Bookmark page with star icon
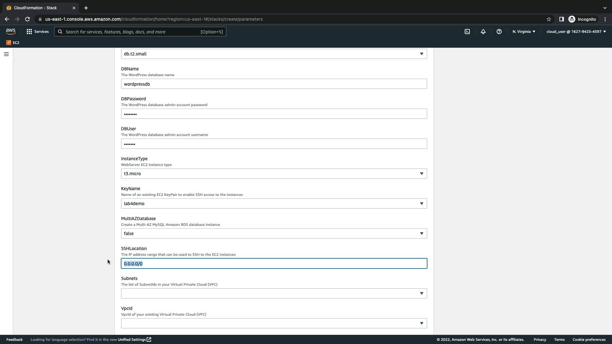Screen dimensions: 612x344 pos(549,19)
